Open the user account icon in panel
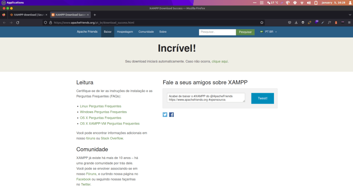The width and height of the screenshot is (353, 192). click(350, 3)
